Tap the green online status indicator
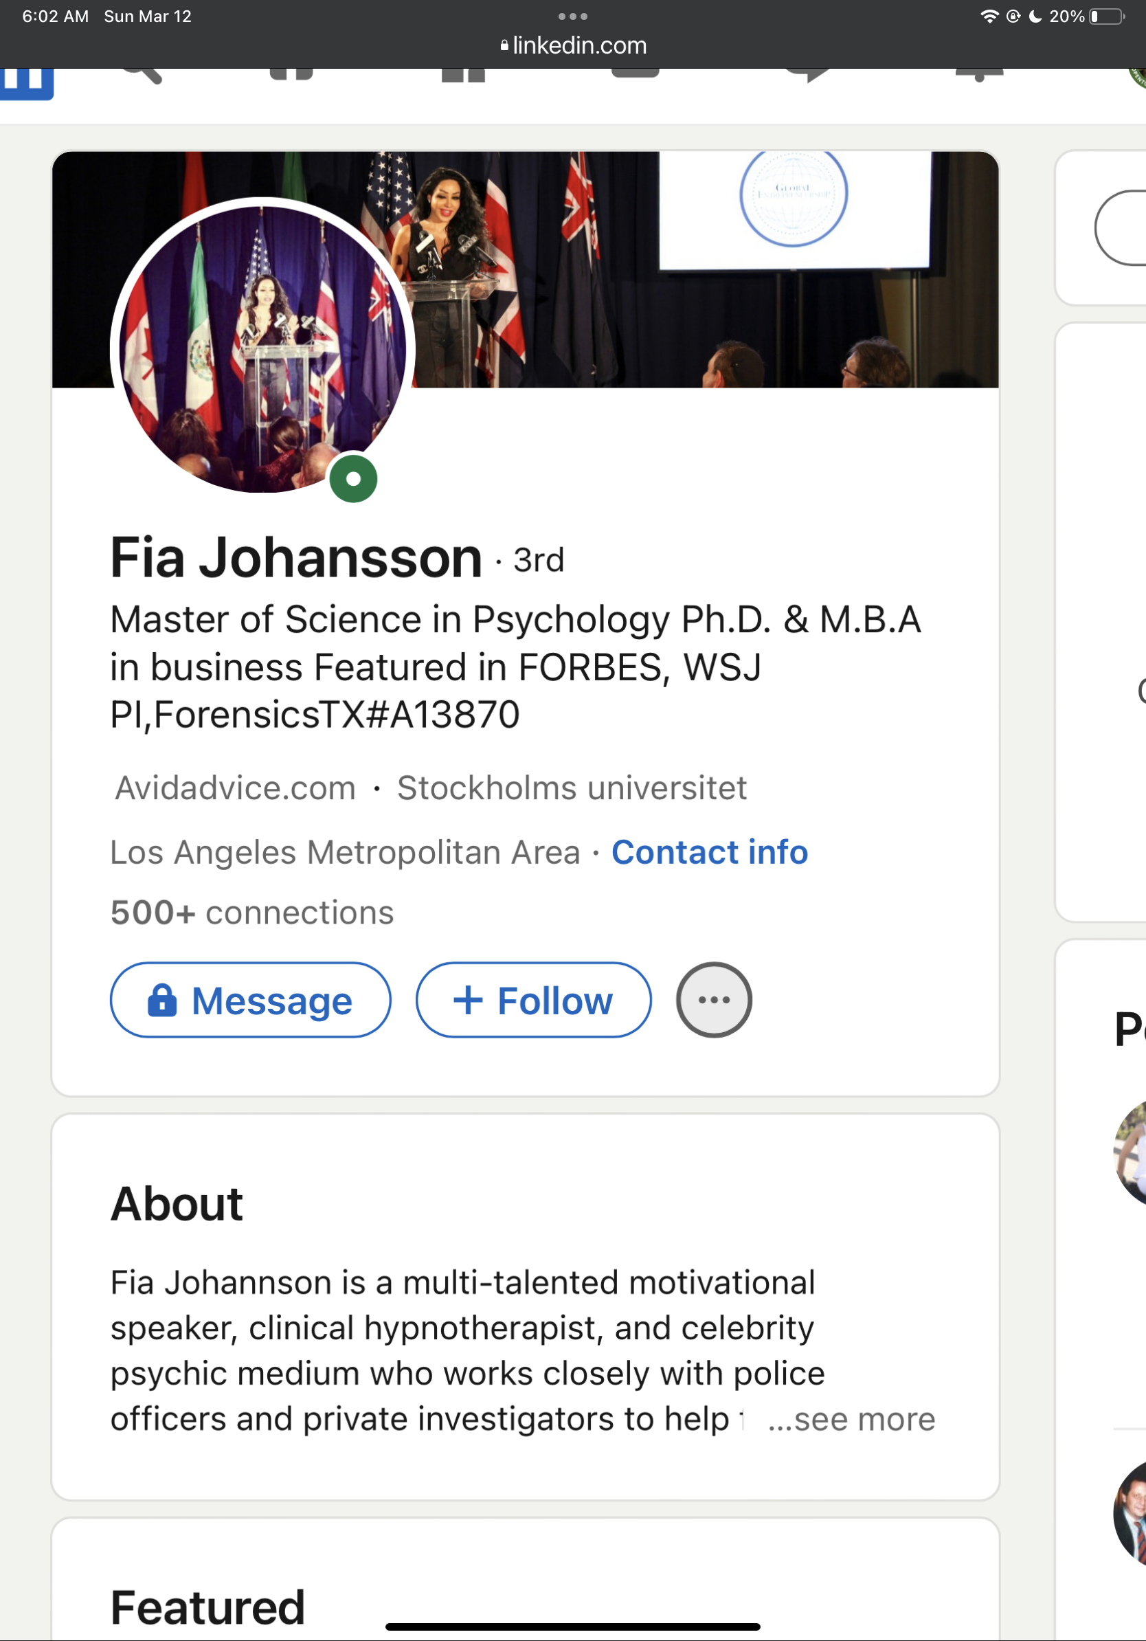The image size is (1146, 1641). [x=354, y=479]
